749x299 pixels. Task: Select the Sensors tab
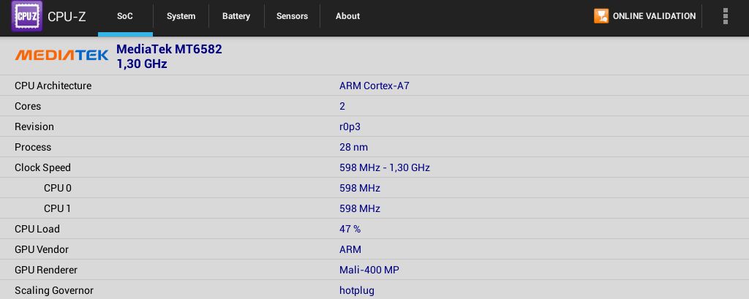[x=292, y=16]
